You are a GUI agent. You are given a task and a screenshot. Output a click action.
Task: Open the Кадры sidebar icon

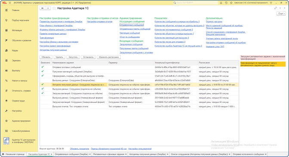pos(6,50)
